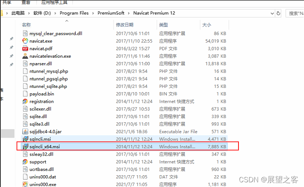Click the 7,885 KB size cell
The width and height of the screenshot is (304, 187).
click(x=217, y=147)
